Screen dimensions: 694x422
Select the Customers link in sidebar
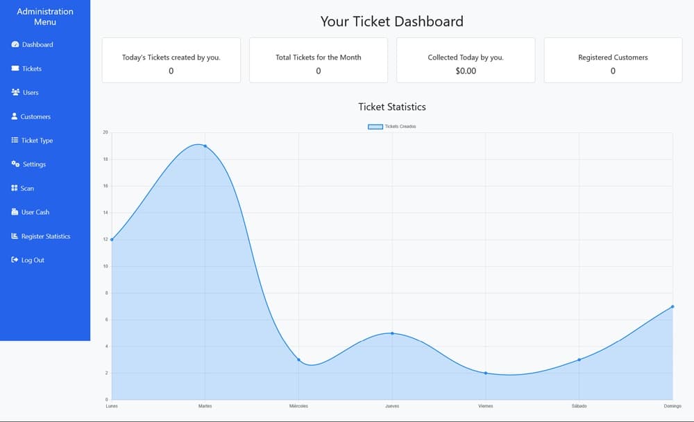click(x=35, y=116)
